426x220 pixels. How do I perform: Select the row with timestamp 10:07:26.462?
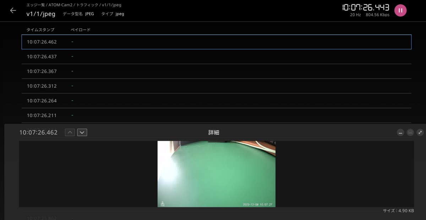[x=217, y=42]
